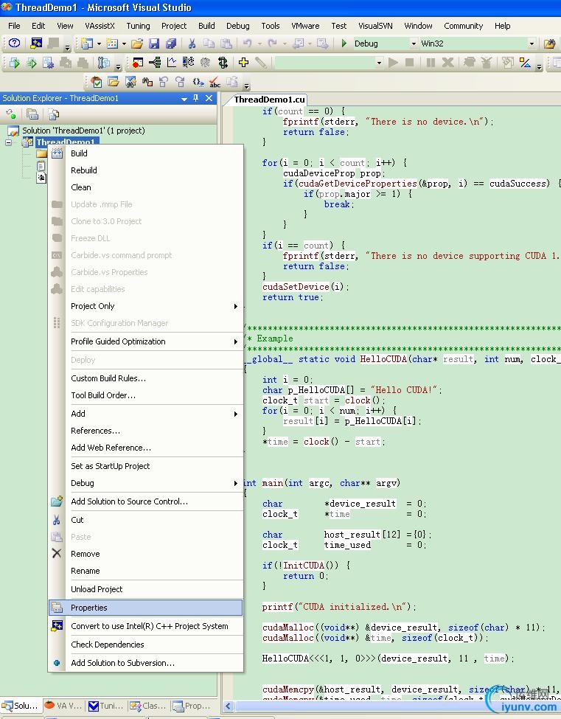Click the yellow plus toolbar icon

(243, 63)
